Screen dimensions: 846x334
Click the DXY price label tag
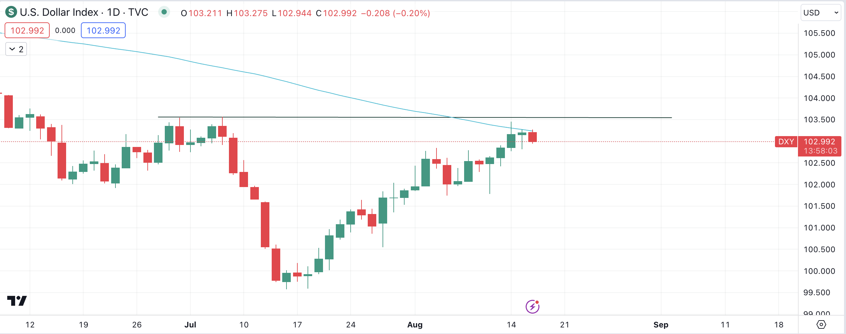coord(786,142)
